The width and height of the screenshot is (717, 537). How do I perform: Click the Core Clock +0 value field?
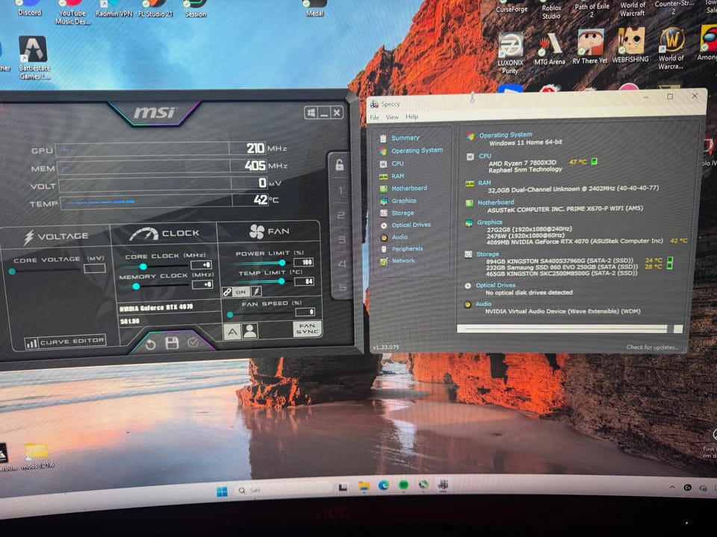[202, 265]
